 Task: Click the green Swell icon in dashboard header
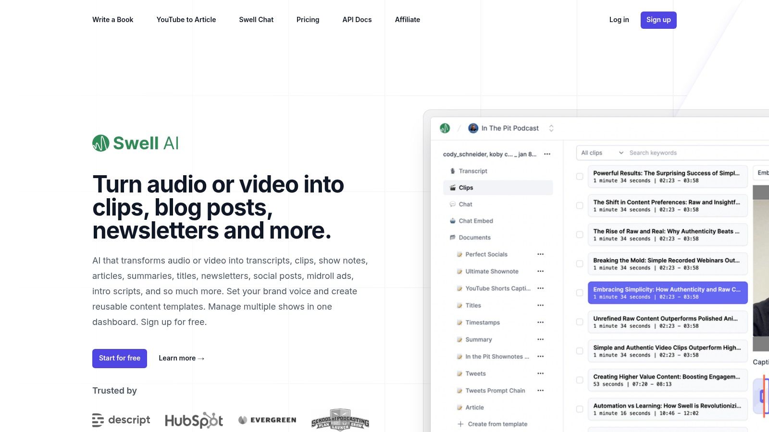coord(445,128)
